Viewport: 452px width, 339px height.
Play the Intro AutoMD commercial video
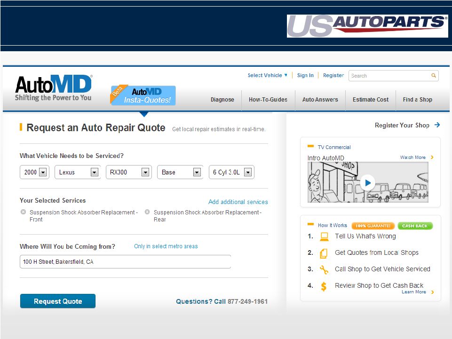pos(367,182)
